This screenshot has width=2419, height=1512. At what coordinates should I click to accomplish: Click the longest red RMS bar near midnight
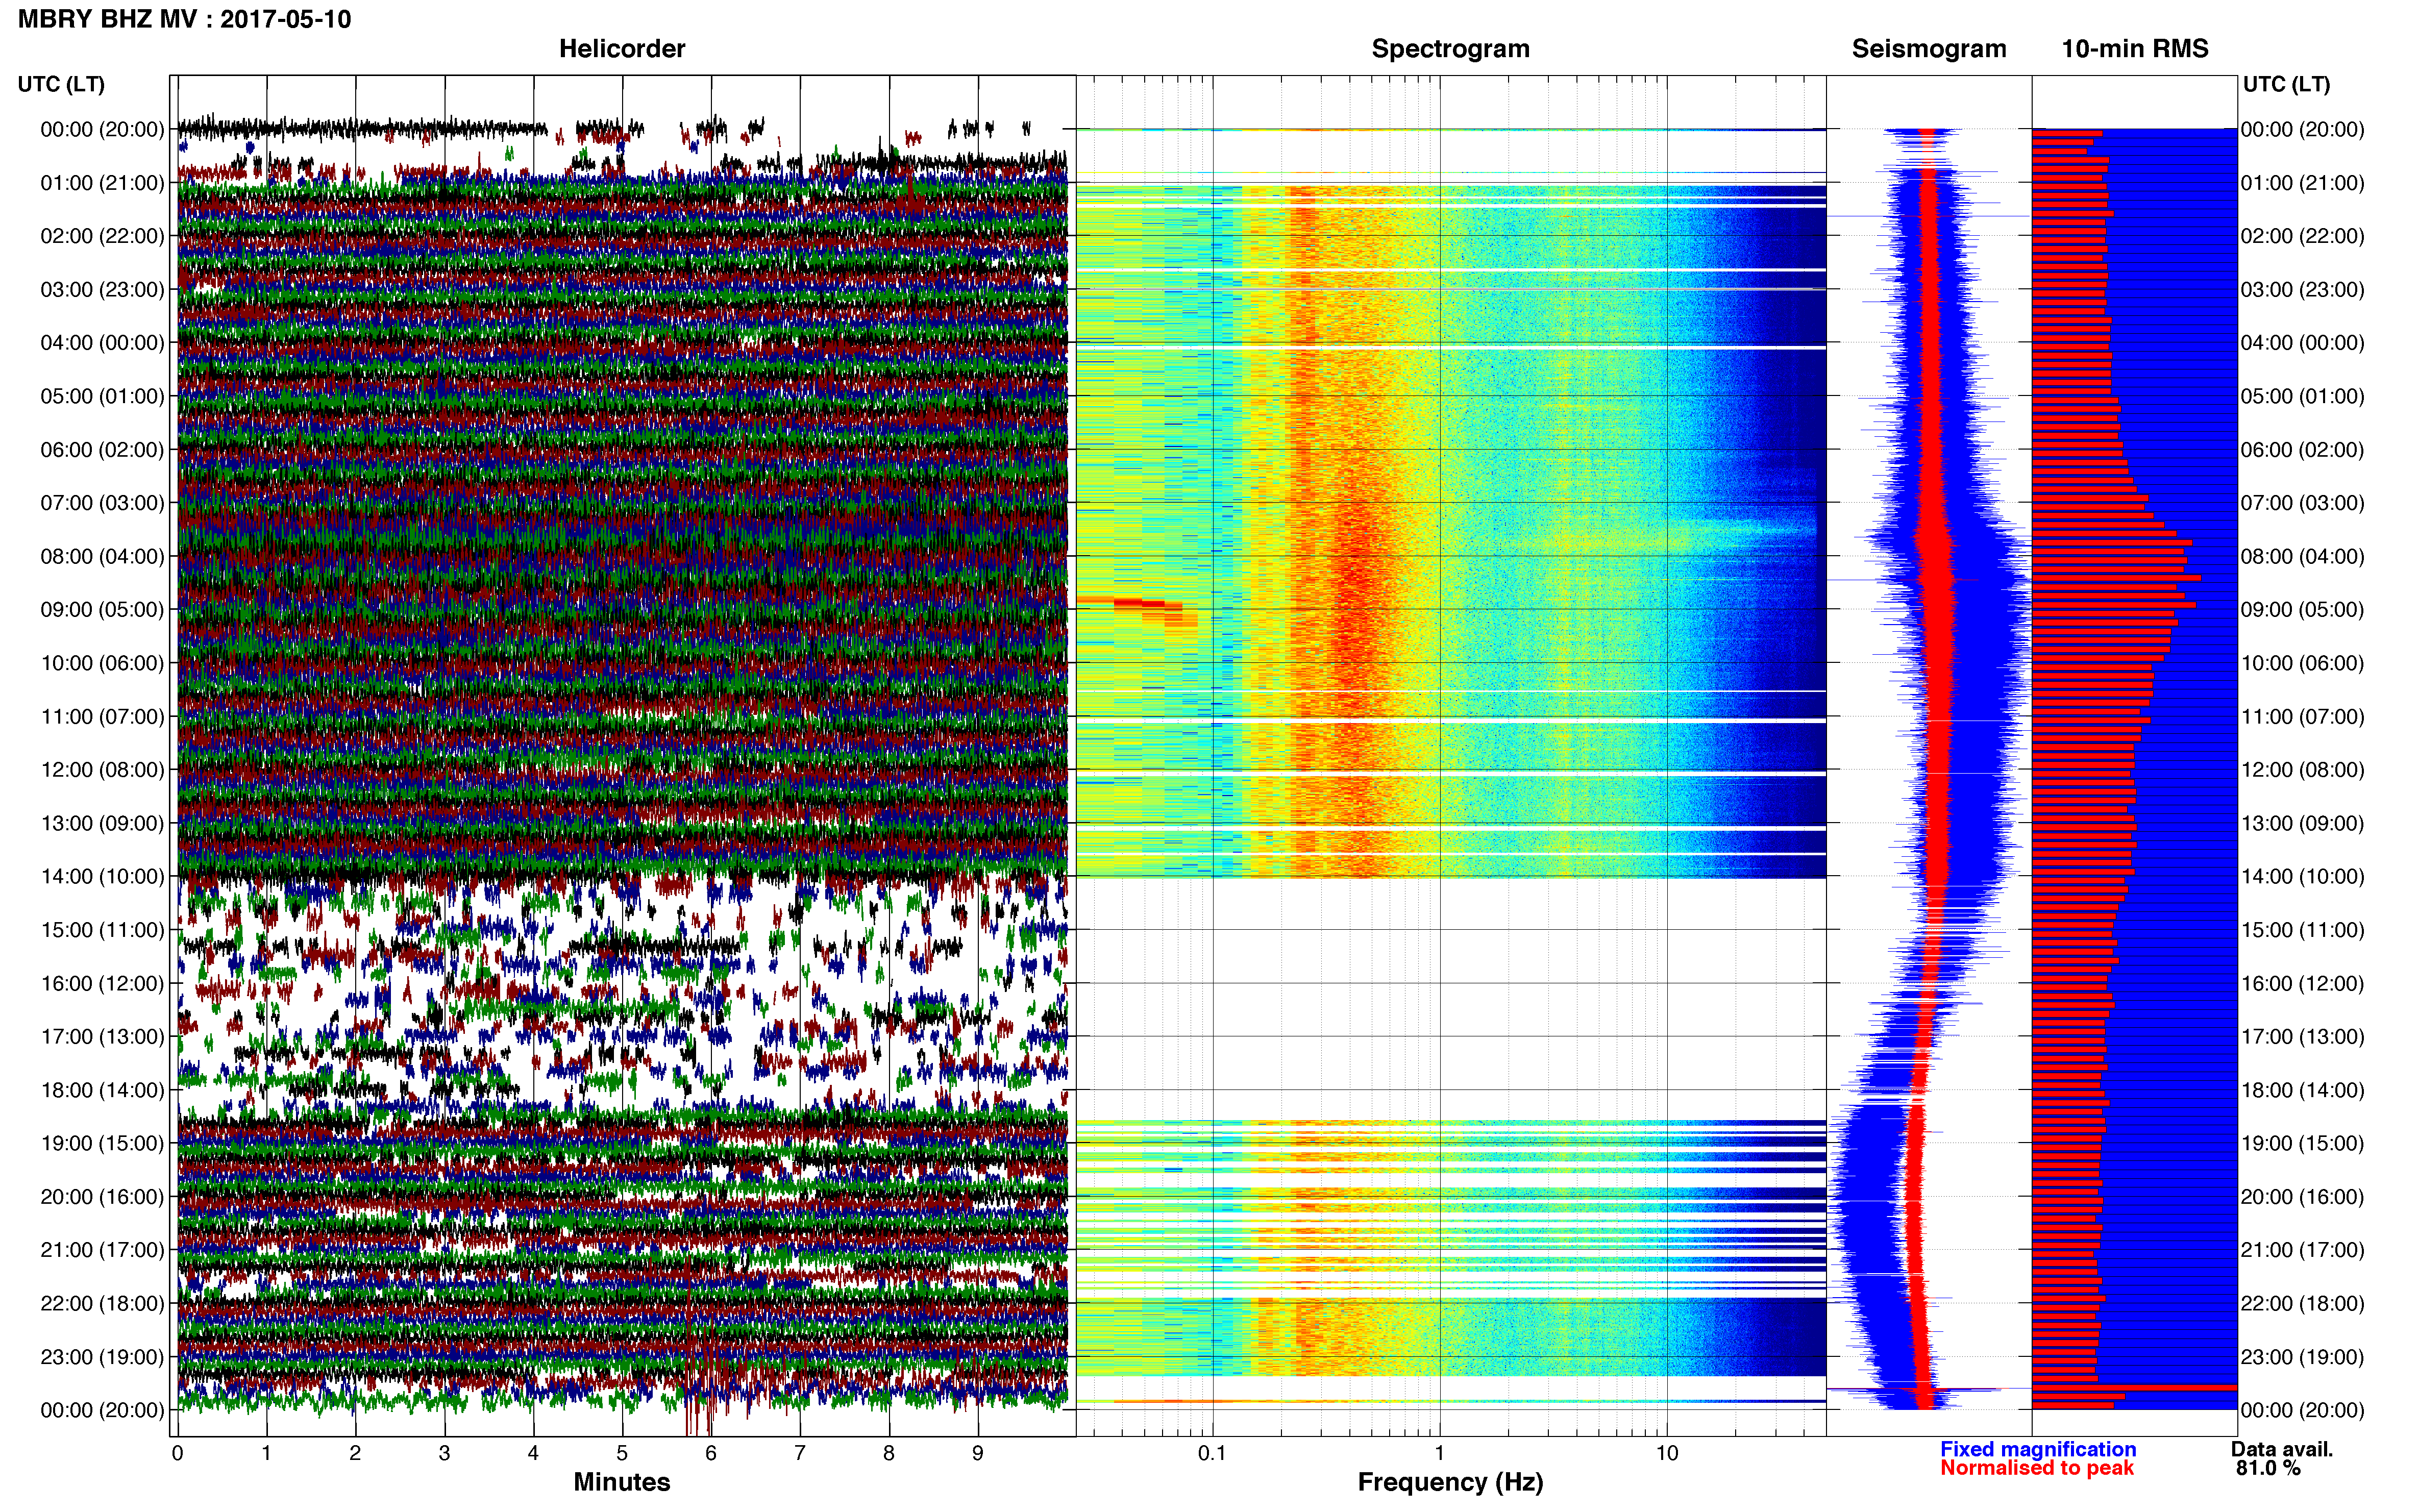coord(2134,1388)
